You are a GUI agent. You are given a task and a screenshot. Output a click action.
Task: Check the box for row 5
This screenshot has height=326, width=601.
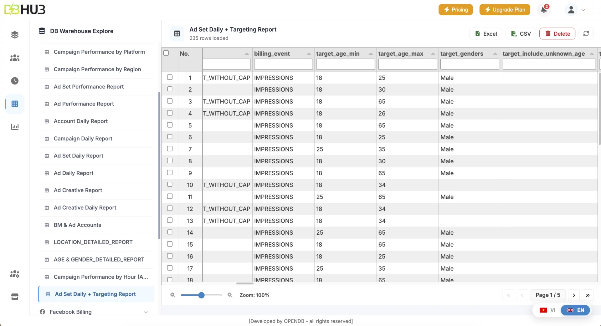[170, 125]
